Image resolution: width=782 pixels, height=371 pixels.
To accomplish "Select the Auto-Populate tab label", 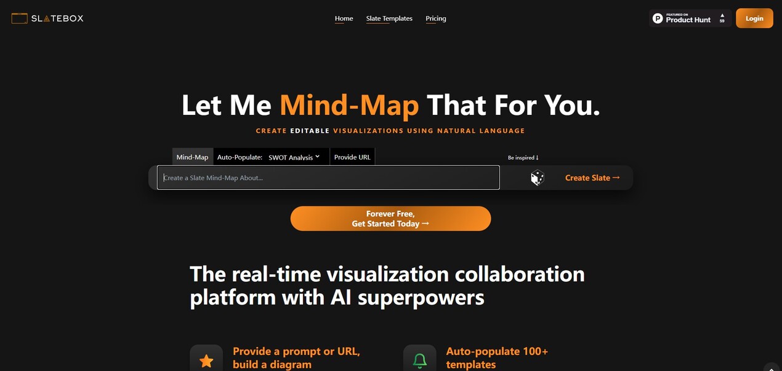I will [240, 157].
